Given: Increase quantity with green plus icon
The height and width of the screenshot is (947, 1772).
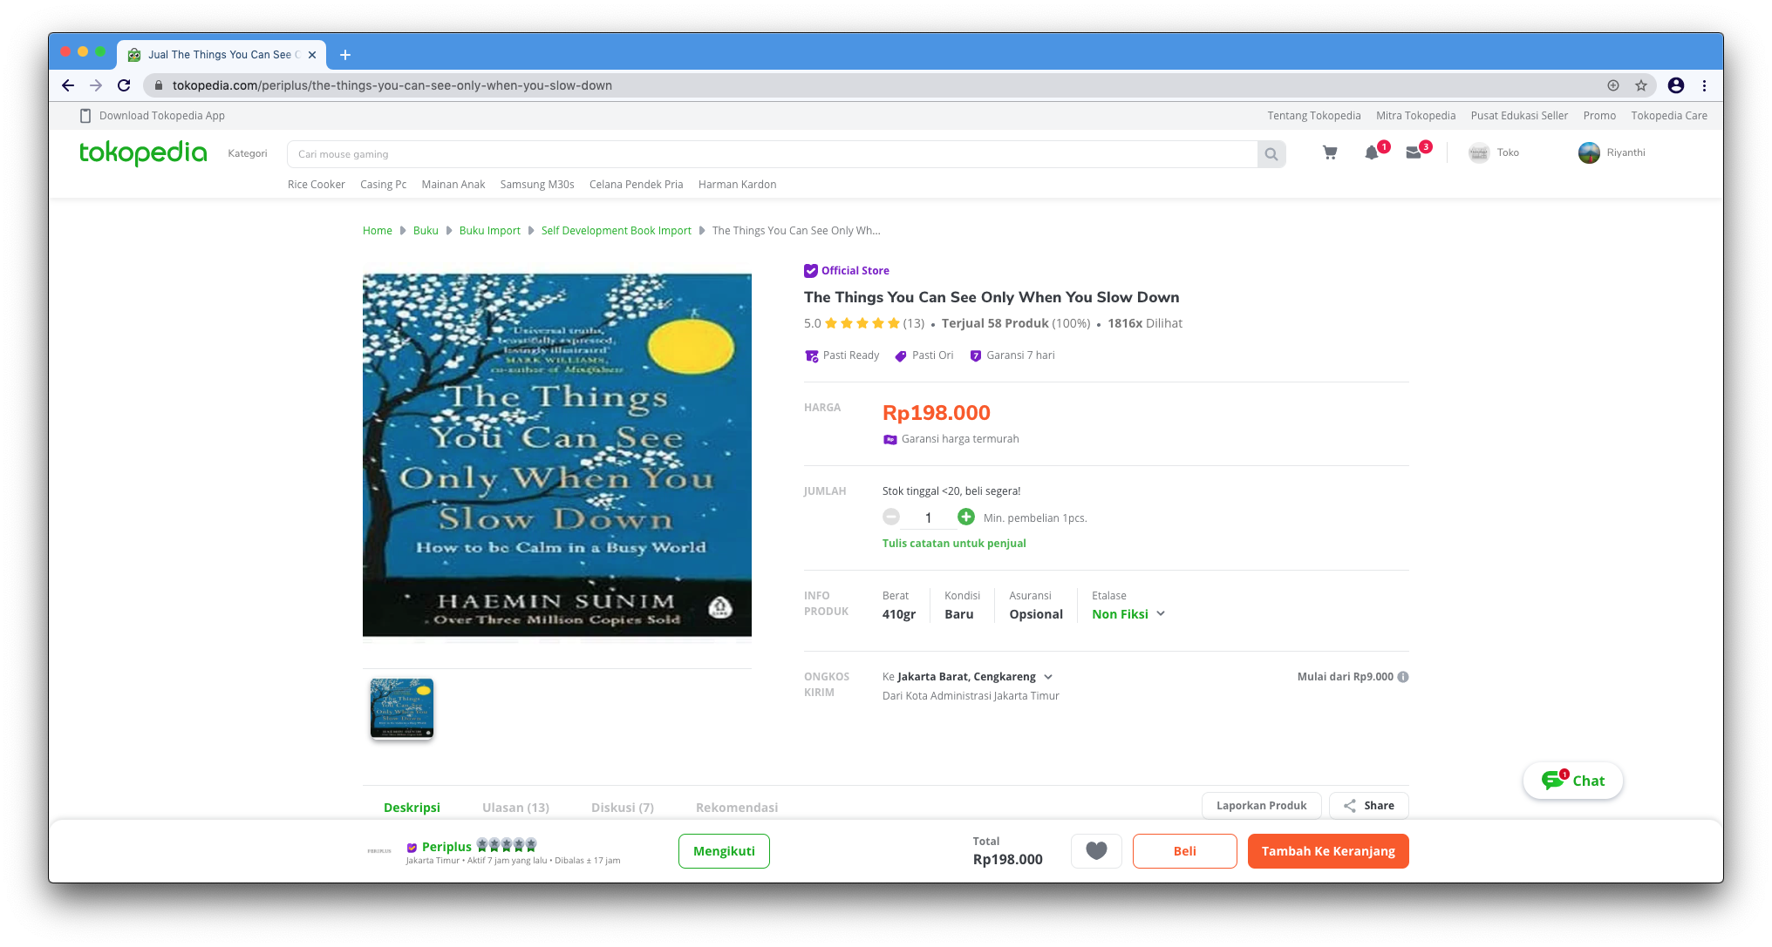Looking at the screenshot, I should [x=966, y=517].
